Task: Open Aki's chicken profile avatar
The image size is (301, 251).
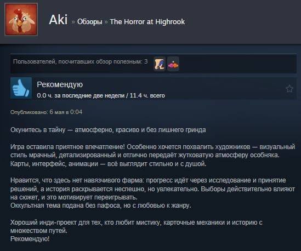Action: [x=21, y=19]
